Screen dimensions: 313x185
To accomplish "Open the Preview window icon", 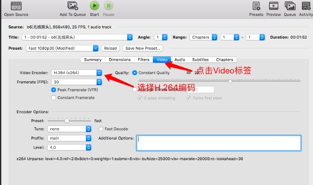I will (x=273, y=6).
